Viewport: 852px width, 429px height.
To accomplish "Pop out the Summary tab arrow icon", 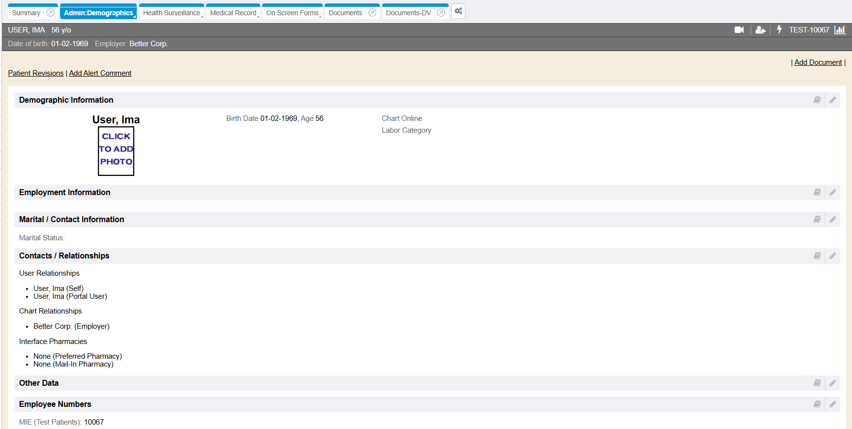I will point(50,13).
